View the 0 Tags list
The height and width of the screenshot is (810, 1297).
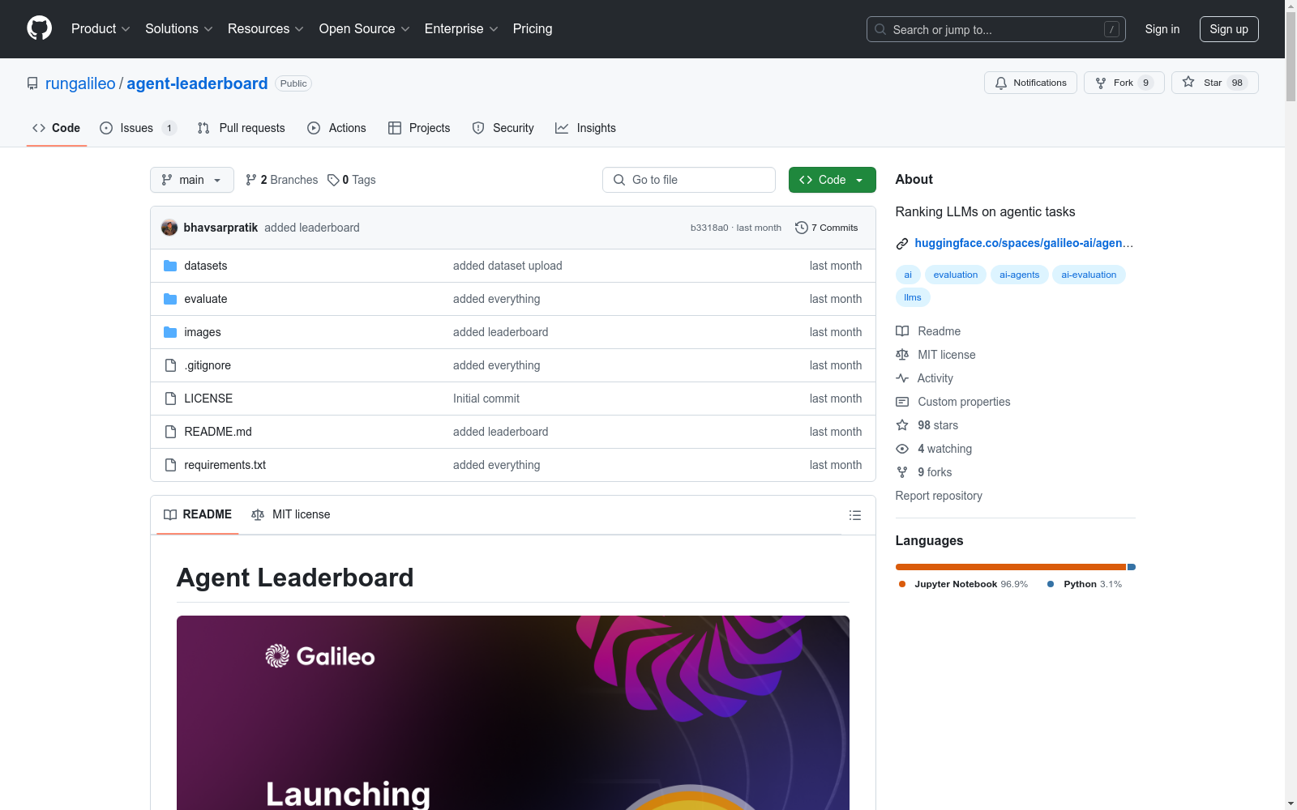point(352,180)
